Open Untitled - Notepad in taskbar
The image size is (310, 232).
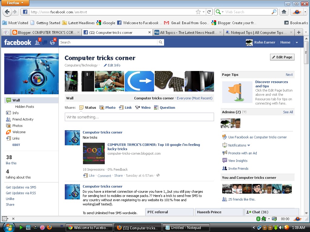tap(186, 228)
